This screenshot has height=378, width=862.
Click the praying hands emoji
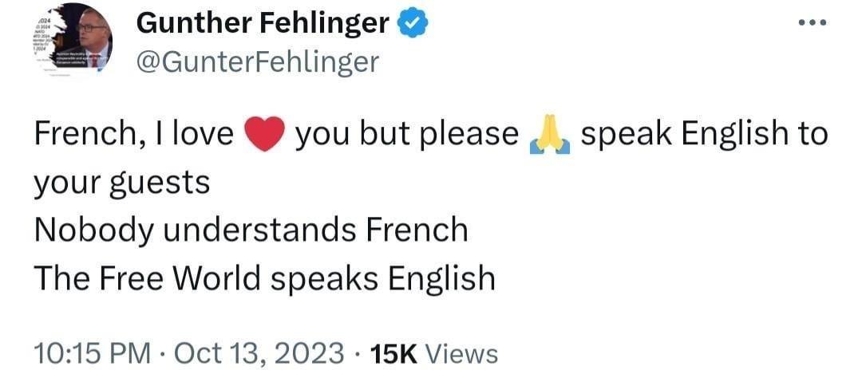coord(550,136)
